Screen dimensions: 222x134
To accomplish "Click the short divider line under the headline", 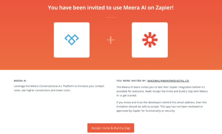I will point(111,17).
